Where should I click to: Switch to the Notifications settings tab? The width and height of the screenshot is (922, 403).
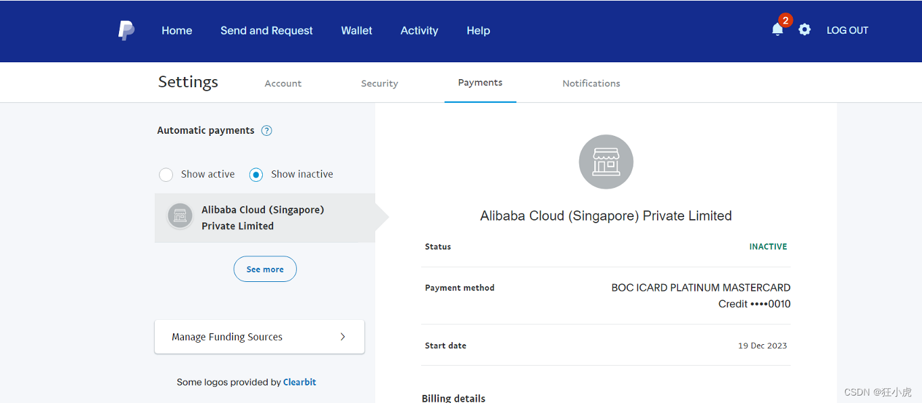[591, 83]
